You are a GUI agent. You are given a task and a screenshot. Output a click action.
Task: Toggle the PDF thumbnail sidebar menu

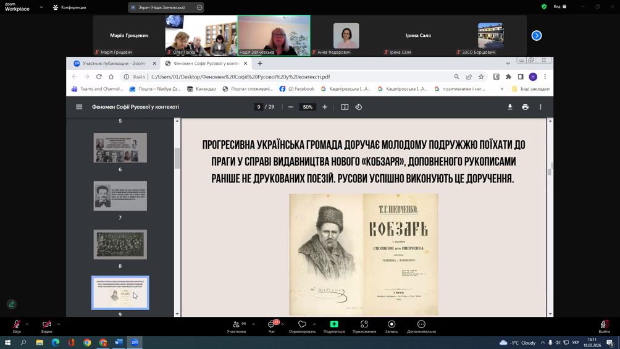coord(79,107)
